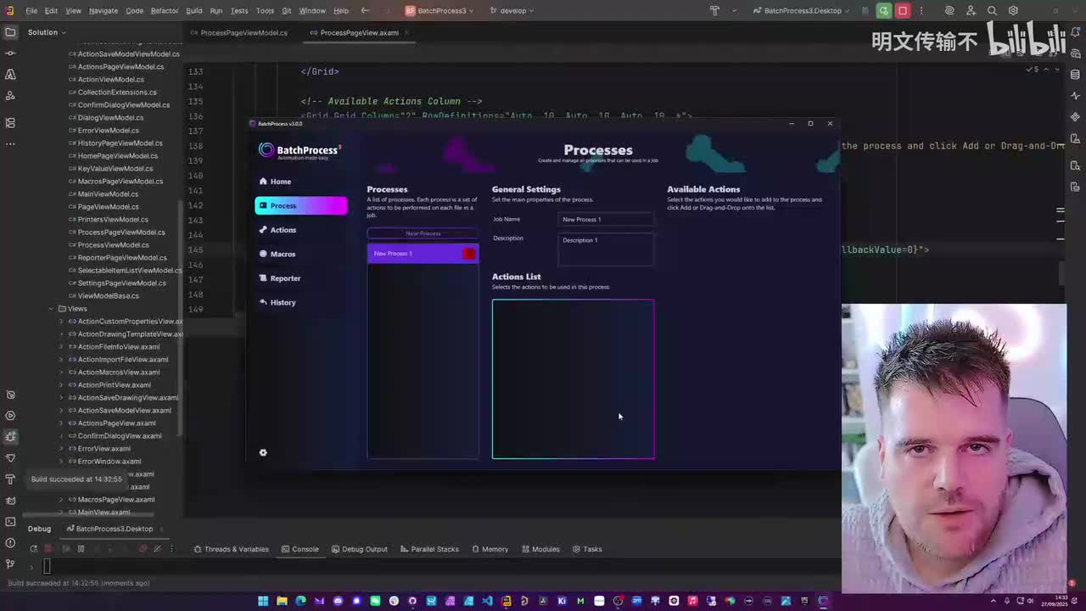Expand MacrosPageView.axaml node
This screenshot has height=611, width=1086.
click(x=61, y=500)
